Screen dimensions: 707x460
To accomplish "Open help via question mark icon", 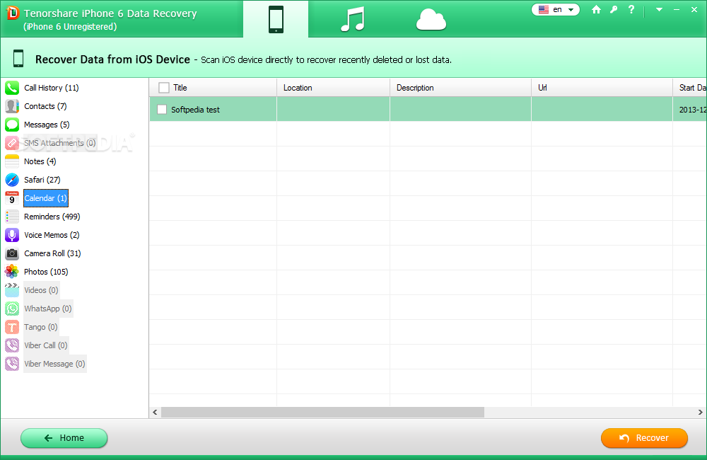I will point(631,9).
